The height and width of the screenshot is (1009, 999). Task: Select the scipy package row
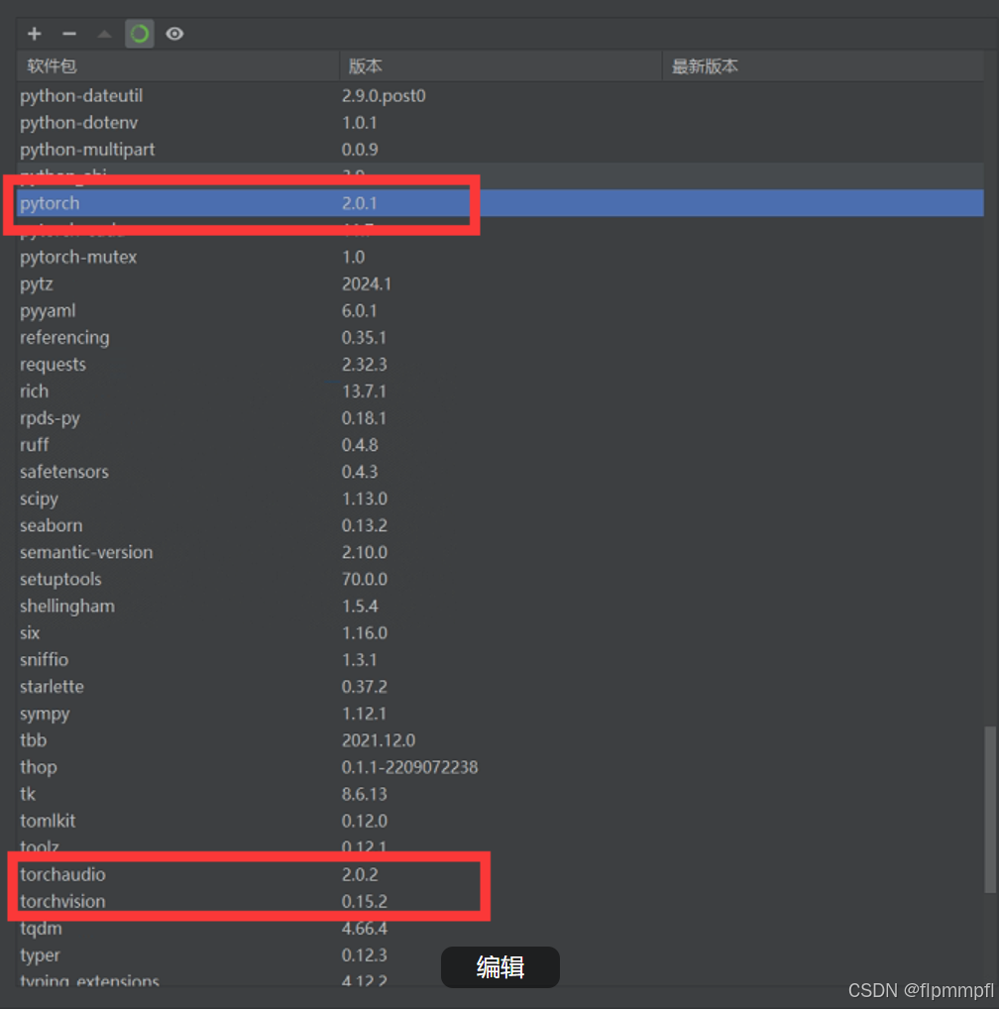pos(499,499)
